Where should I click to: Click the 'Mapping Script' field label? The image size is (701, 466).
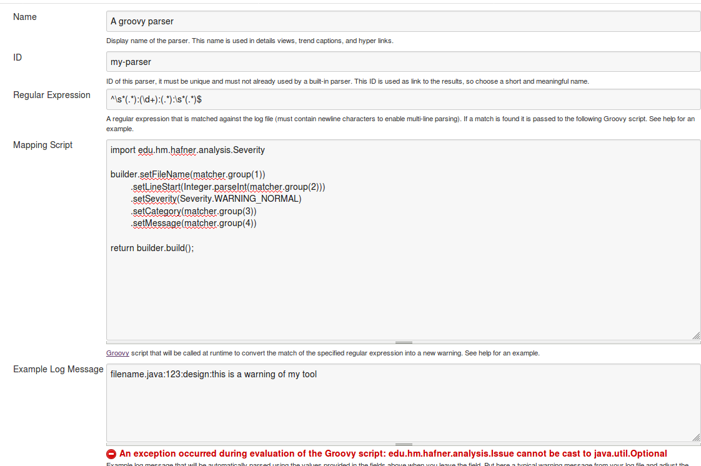click(43, 145)
